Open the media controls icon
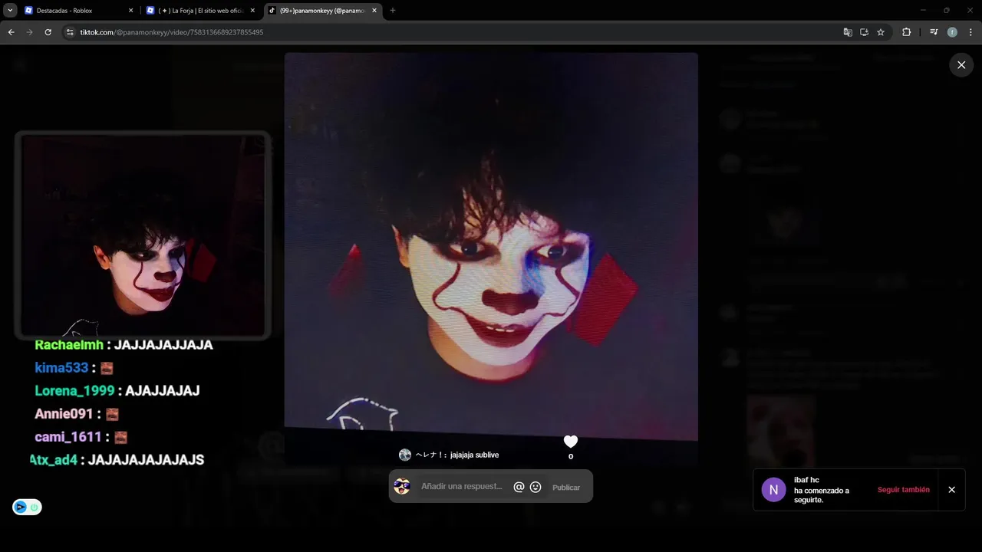The image size is (982, 552). pyautogui.click(x=934, y=32)
